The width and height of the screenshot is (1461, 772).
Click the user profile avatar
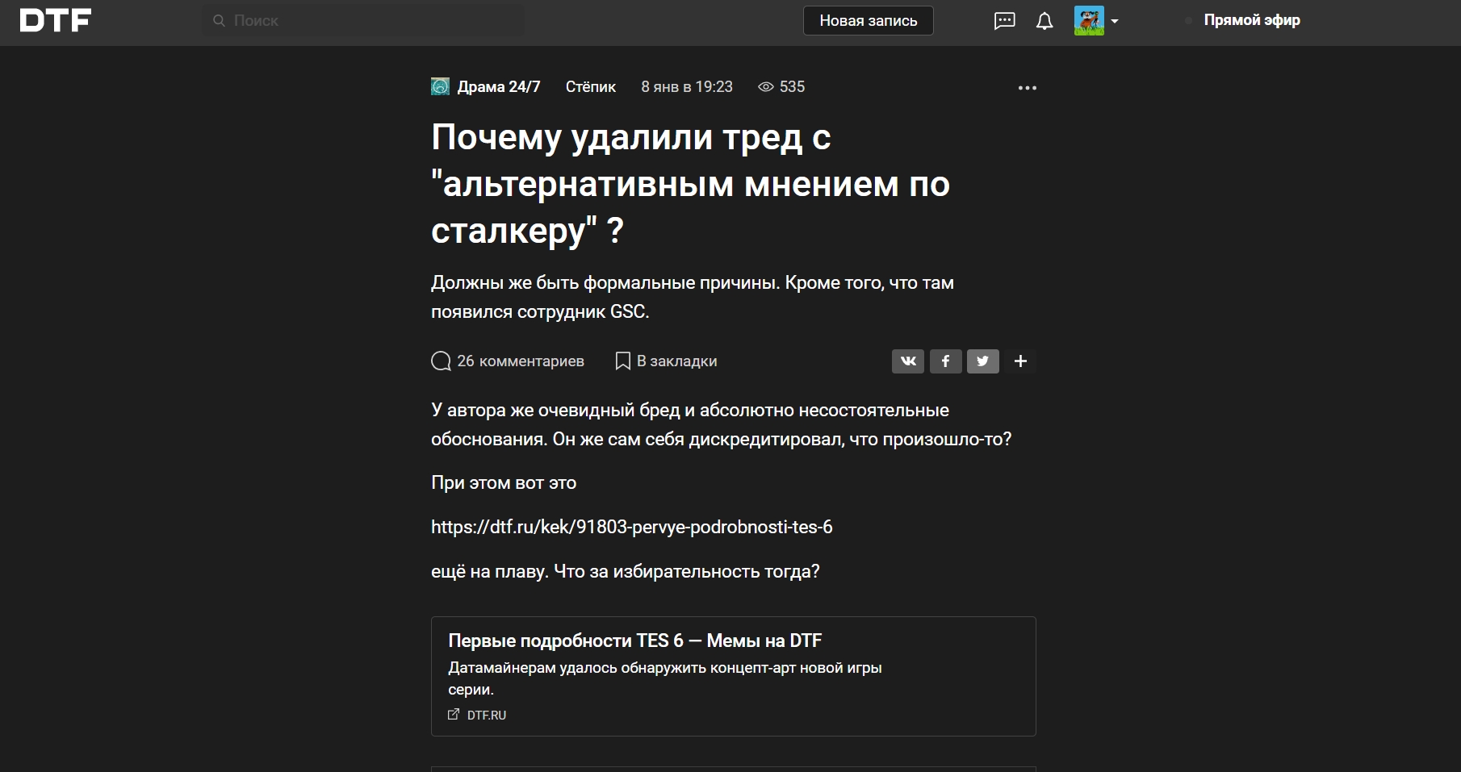1089,21
